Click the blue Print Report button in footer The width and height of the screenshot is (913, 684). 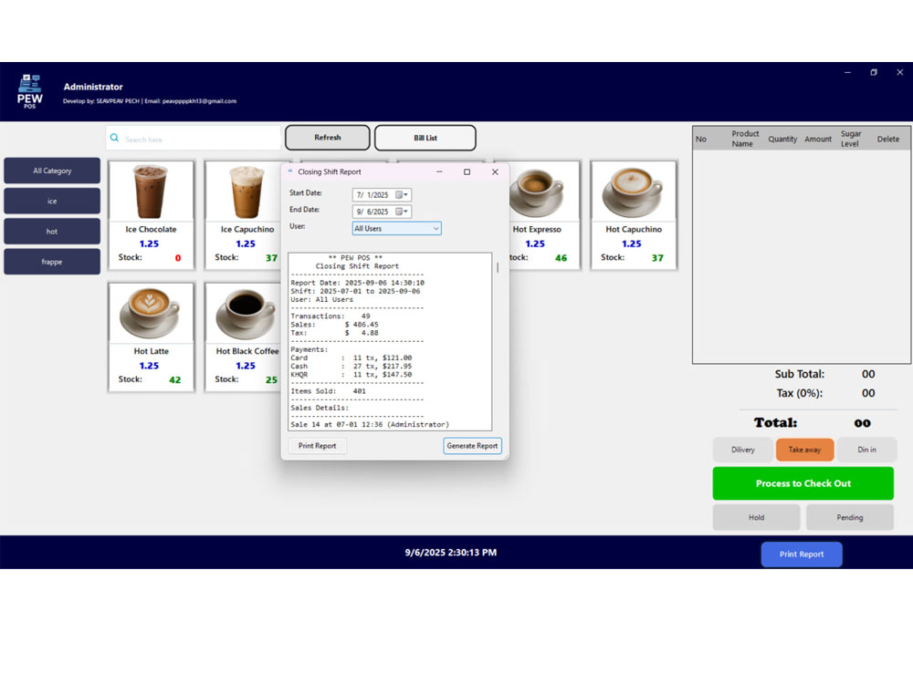point(802,554)
